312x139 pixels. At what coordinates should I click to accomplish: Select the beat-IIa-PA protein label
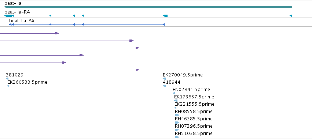pyautogui.click(x=22, y=21)
